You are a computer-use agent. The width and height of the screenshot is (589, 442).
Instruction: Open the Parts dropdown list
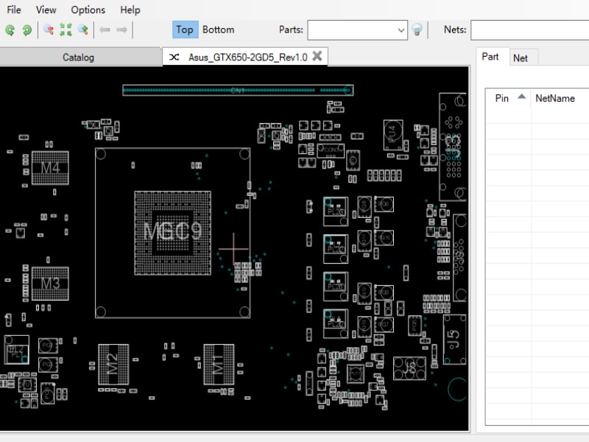pos(401,30)
